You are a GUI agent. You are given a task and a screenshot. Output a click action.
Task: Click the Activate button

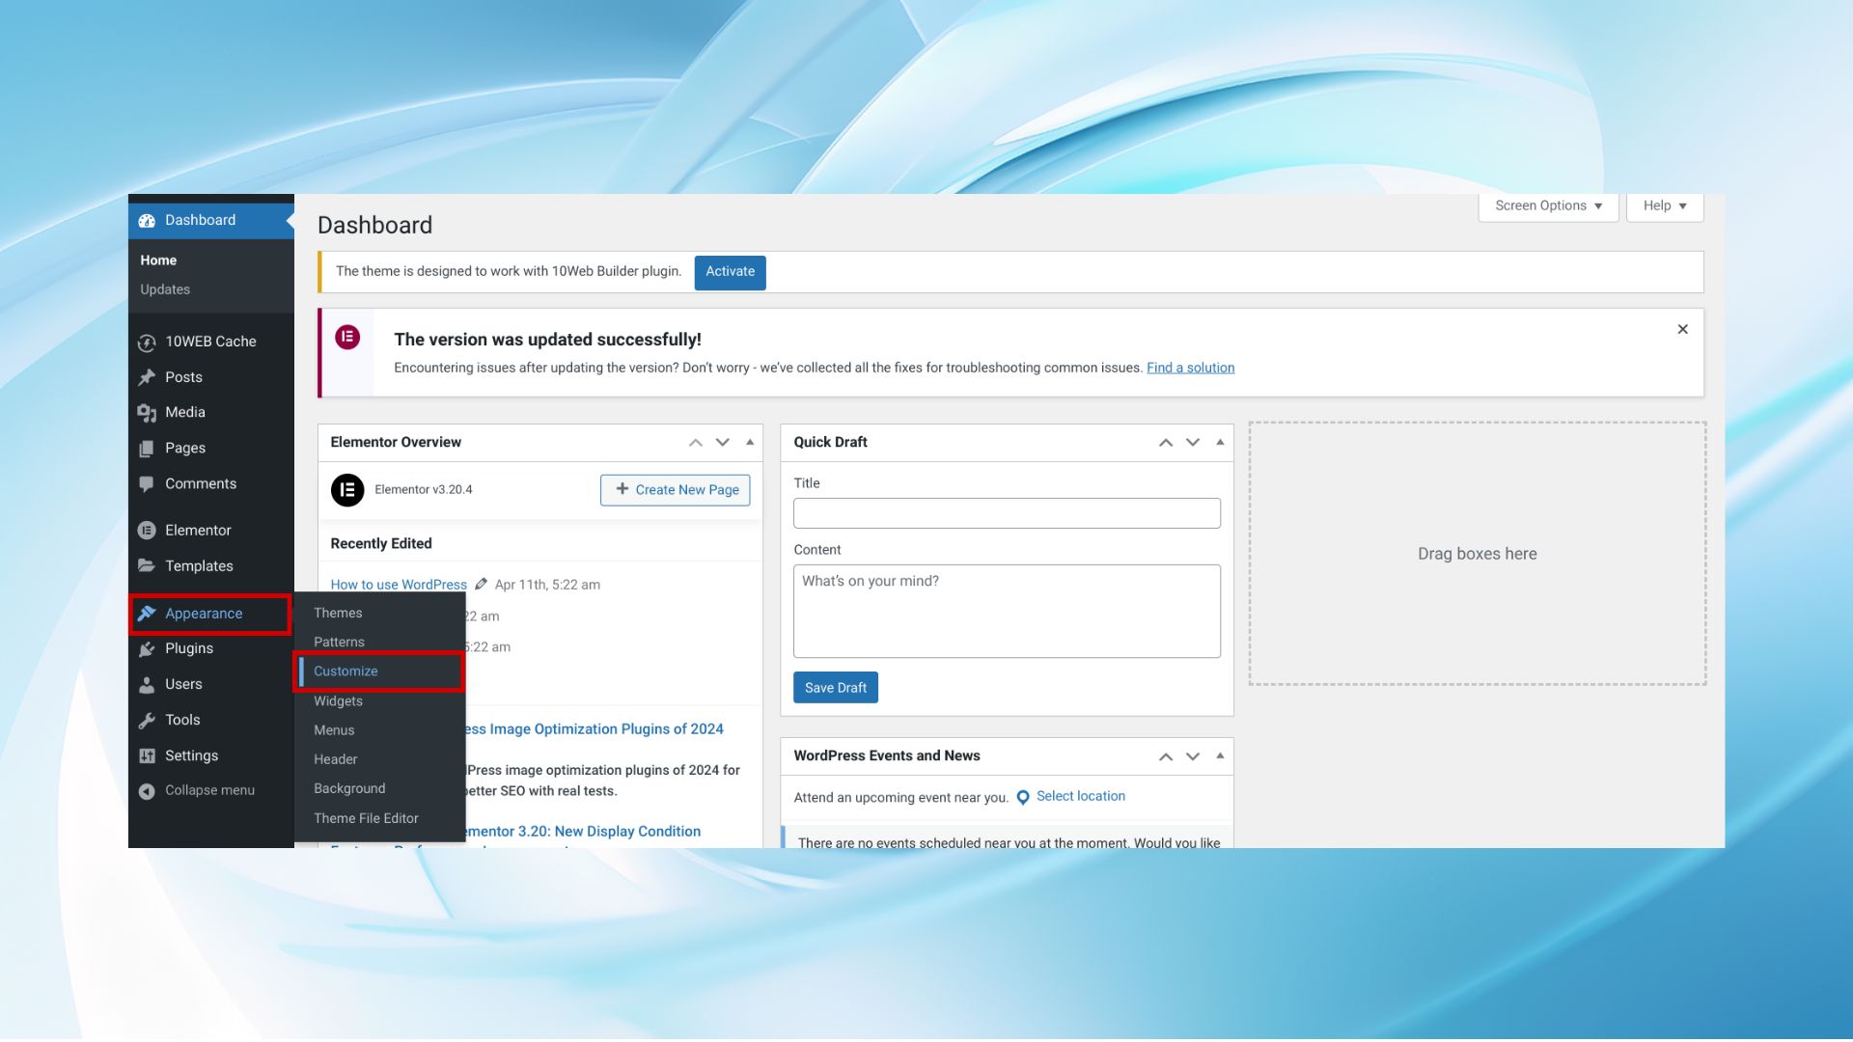pyautogui.click(x=730, y=272)
